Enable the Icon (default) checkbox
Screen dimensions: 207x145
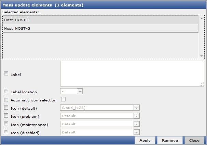(6, 108)
